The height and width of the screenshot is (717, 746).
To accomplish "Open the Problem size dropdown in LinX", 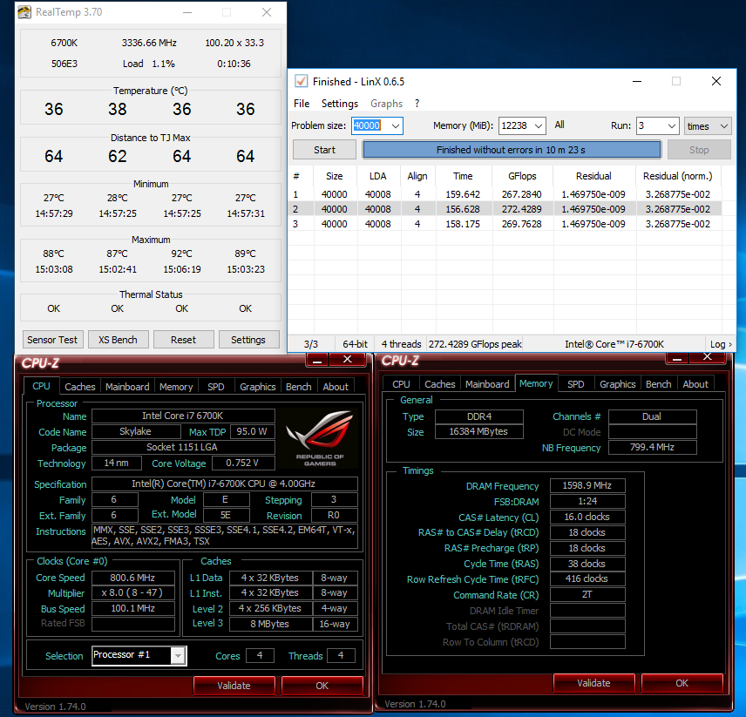I will point(396,126).
